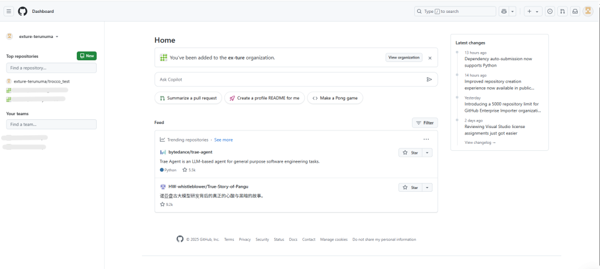
Task: Open the feed Filter button
Action: click(x=425, y=123)
